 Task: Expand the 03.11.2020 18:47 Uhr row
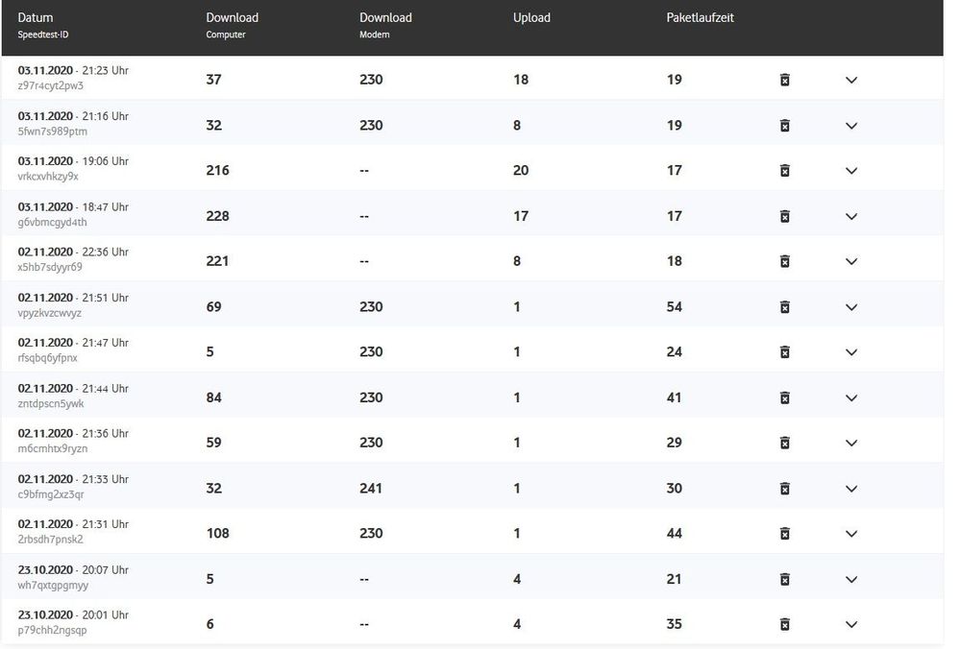(850, 216)
